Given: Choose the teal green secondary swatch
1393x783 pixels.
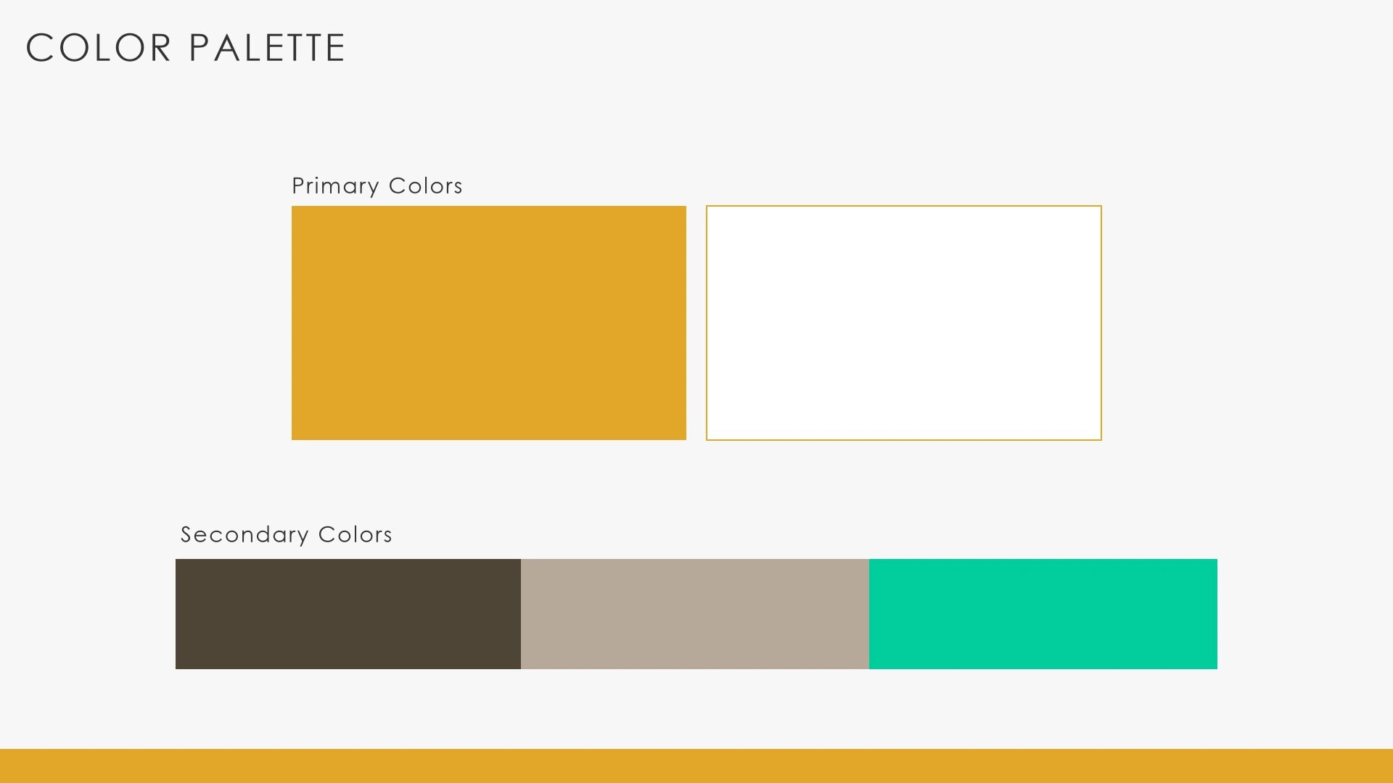Looking at the screenshot, I should pos(1043,613).
